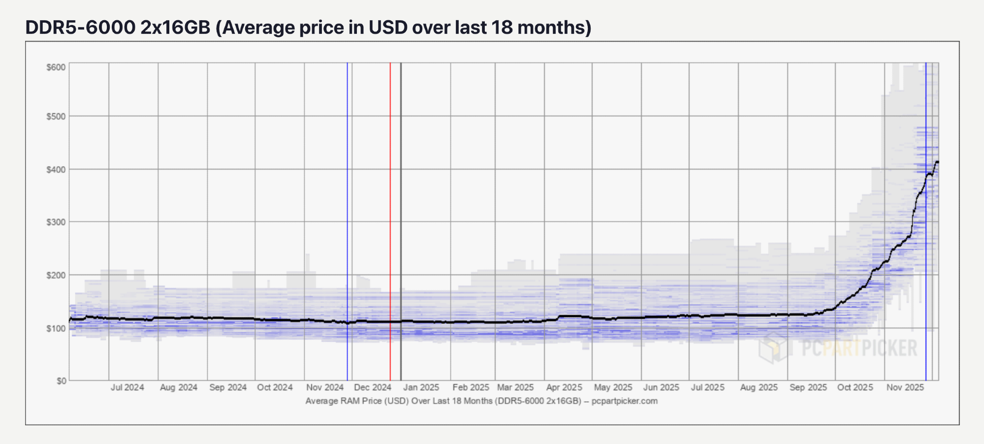Click the dark gray vertical line before Jan 2025

[x=401, y=221]
